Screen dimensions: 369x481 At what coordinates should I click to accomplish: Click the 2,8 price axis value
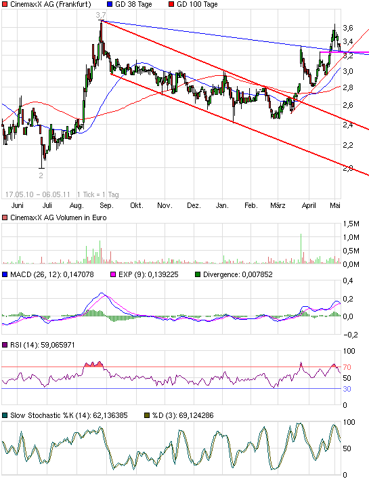(348, 88)
